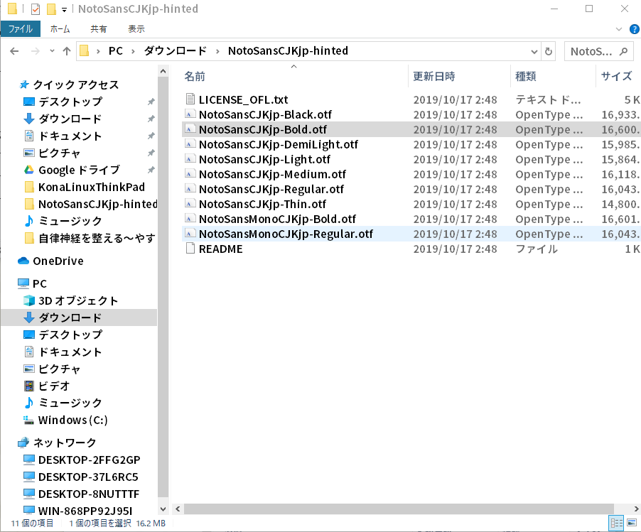This screenshot has width=641, height=532.
Task: Select PC node in navigation pane
Action: point(40,283)
